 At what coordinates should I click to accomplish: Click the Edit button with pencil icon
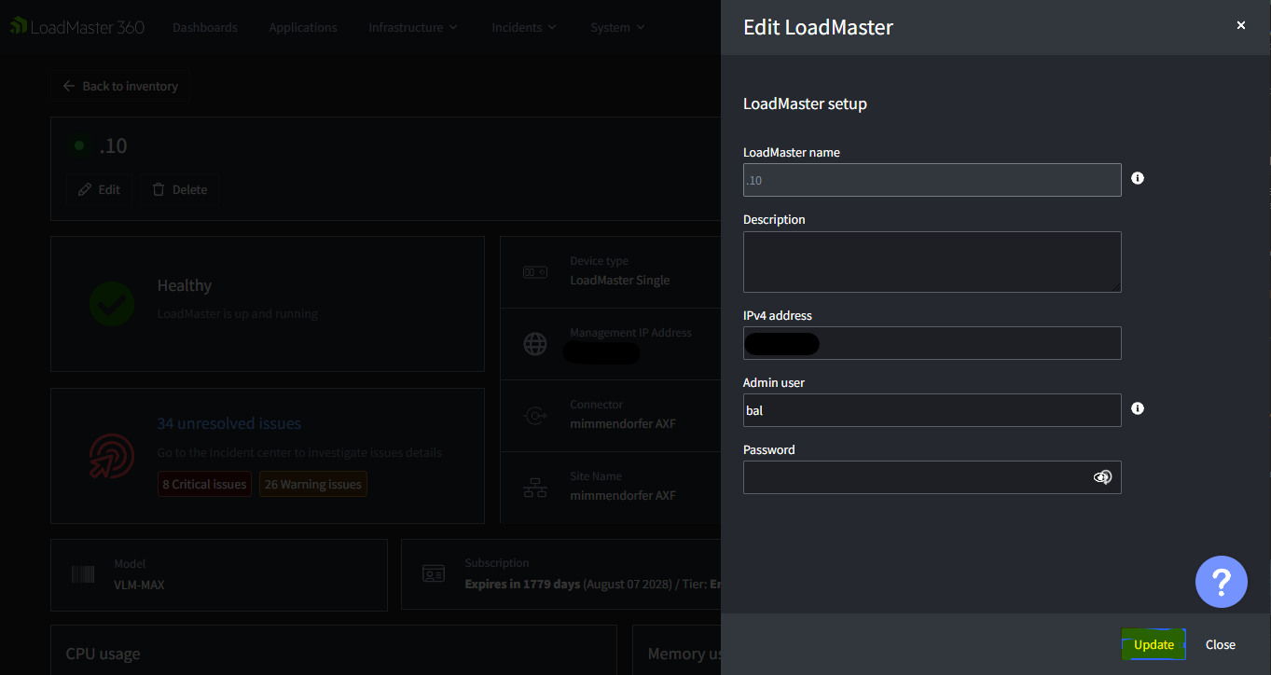click(99, 189)
